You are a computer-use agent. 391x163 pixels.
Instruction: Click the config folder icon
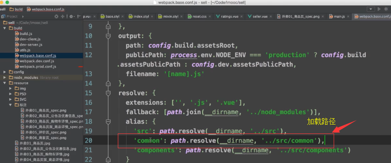(11, 72)
